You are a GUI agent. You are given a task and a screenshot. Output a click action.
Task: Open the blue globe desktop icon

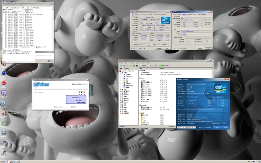pos(3,73)
